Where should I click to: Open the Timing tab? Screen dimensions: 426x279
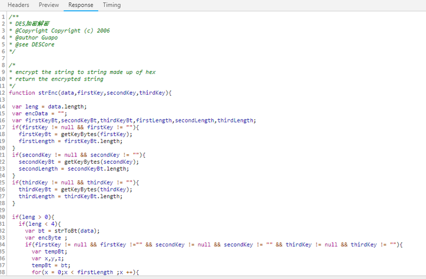pos(112,5)
